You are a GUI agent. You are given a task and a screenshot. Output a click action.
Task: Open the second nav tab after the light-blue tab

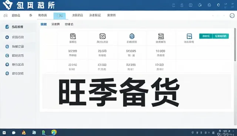tap(95, 15)
